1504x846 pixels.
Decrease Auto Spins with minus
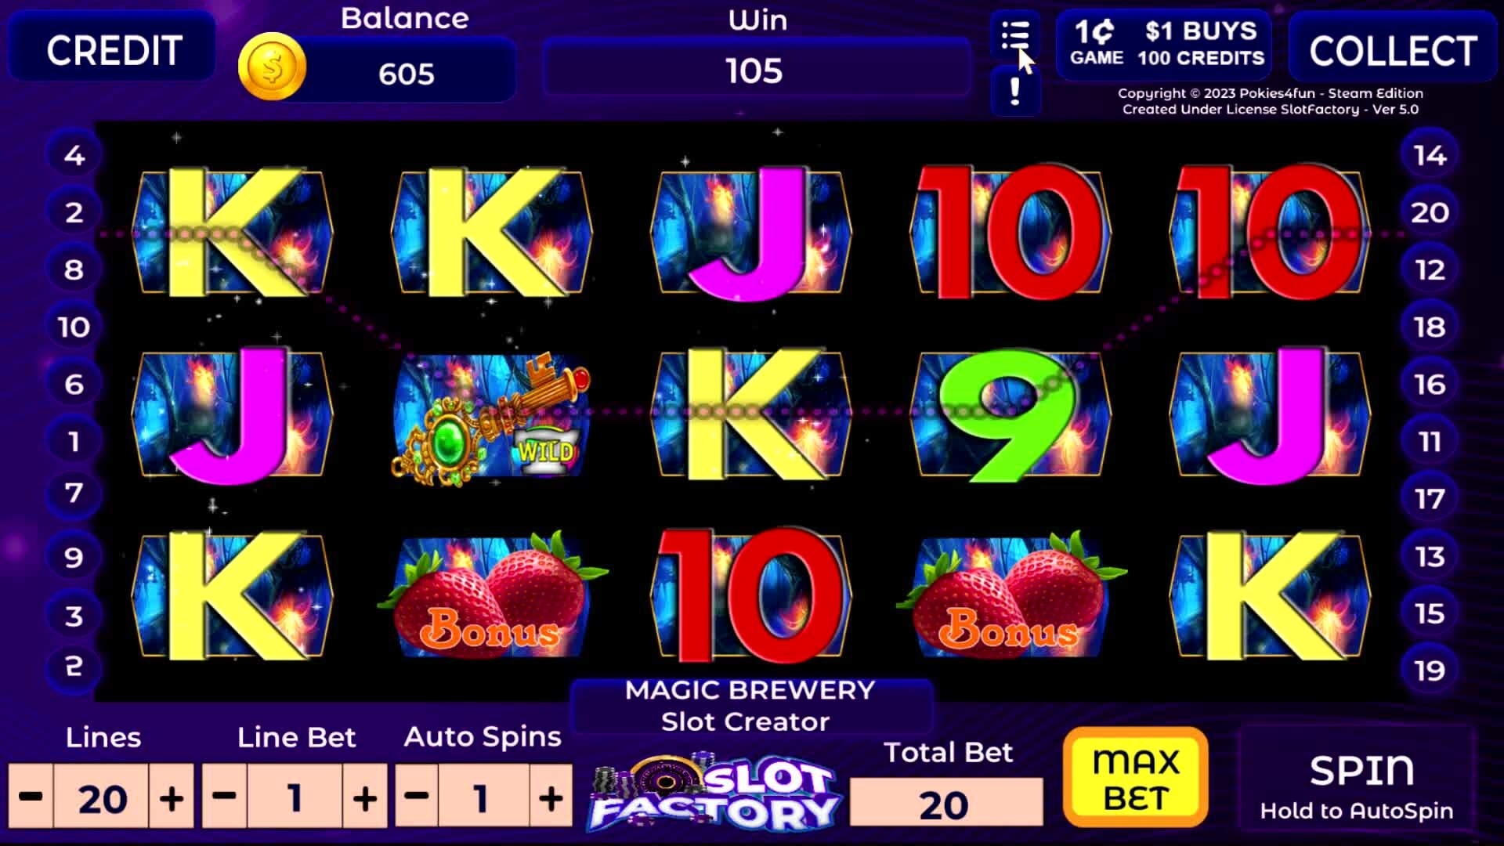pyautogui.click(x=417, y=797)
